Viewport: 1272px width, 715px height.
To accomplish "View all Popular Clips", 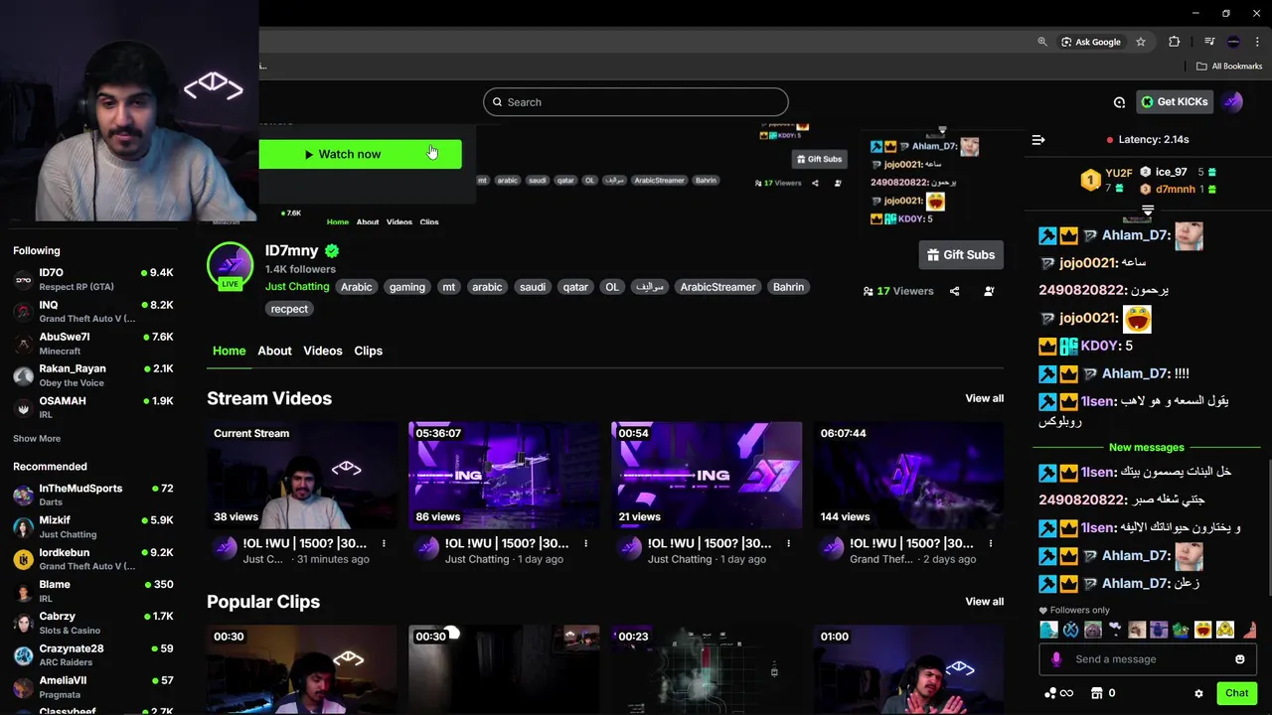I will pyautogui.click(x=984, y=602).
